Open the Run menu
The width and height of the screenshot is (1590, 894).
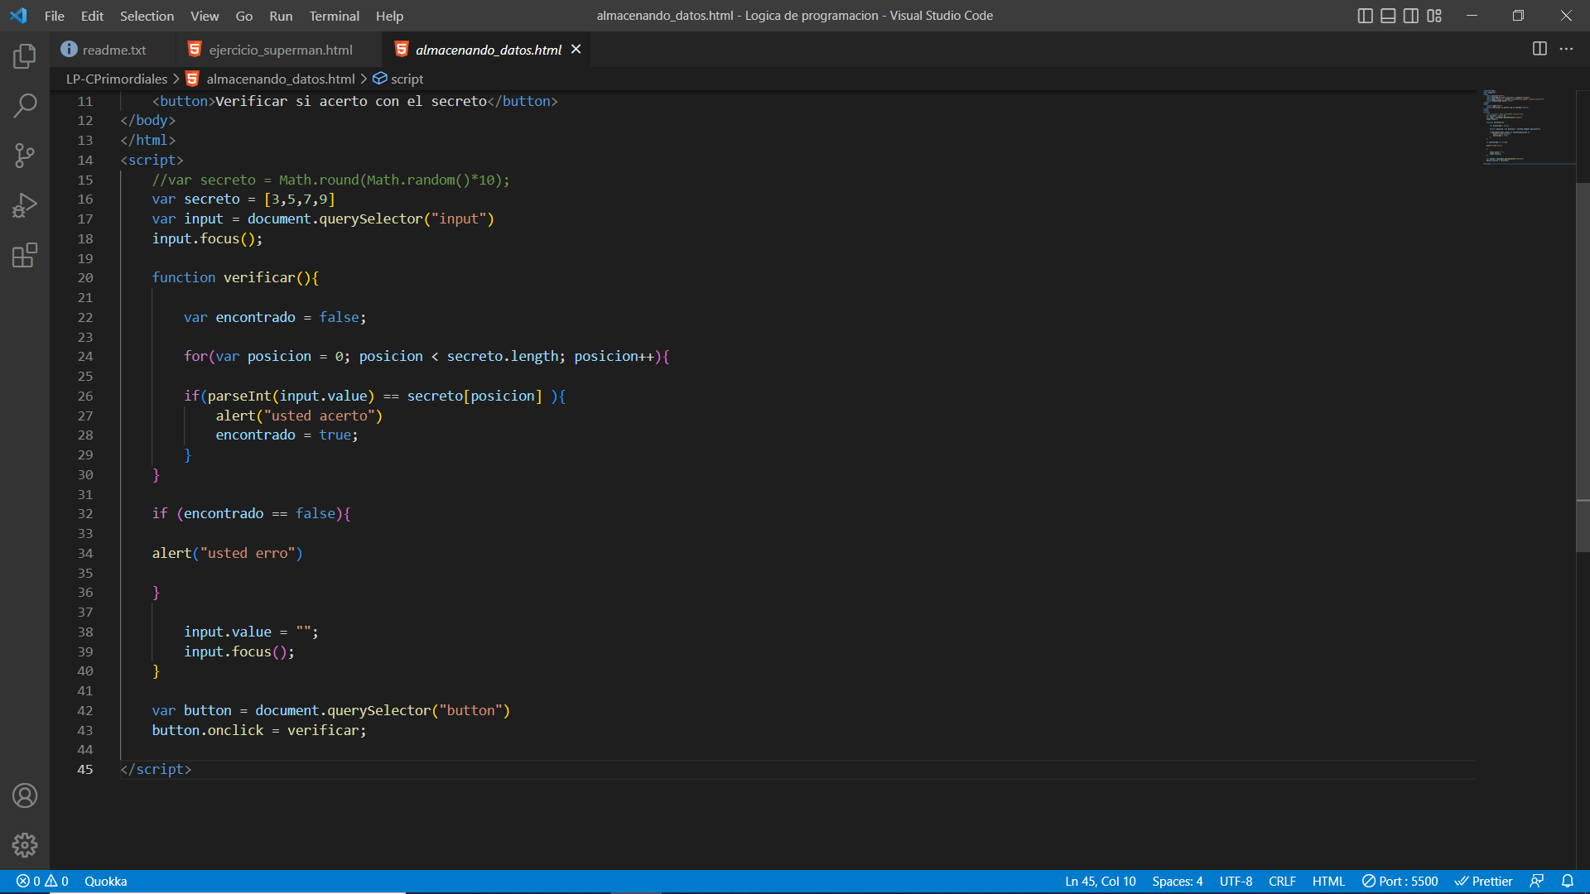[281, 16]
